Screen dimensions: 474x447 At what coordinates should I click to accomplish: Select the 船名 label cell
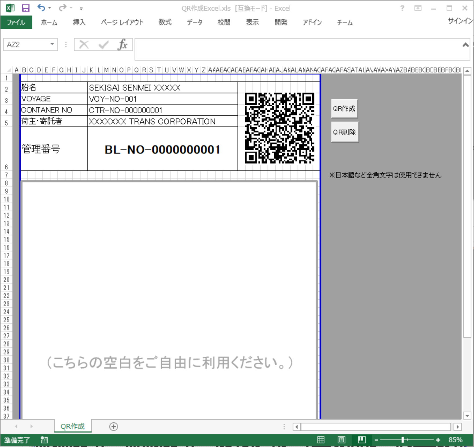(x=54, y=88)
